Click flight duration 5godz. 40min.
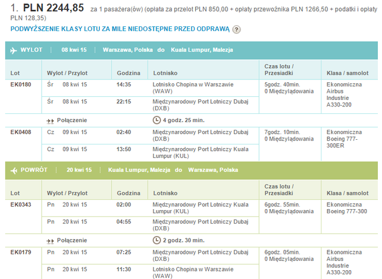This screenshot has height=279, width=382. coord(282,85)
